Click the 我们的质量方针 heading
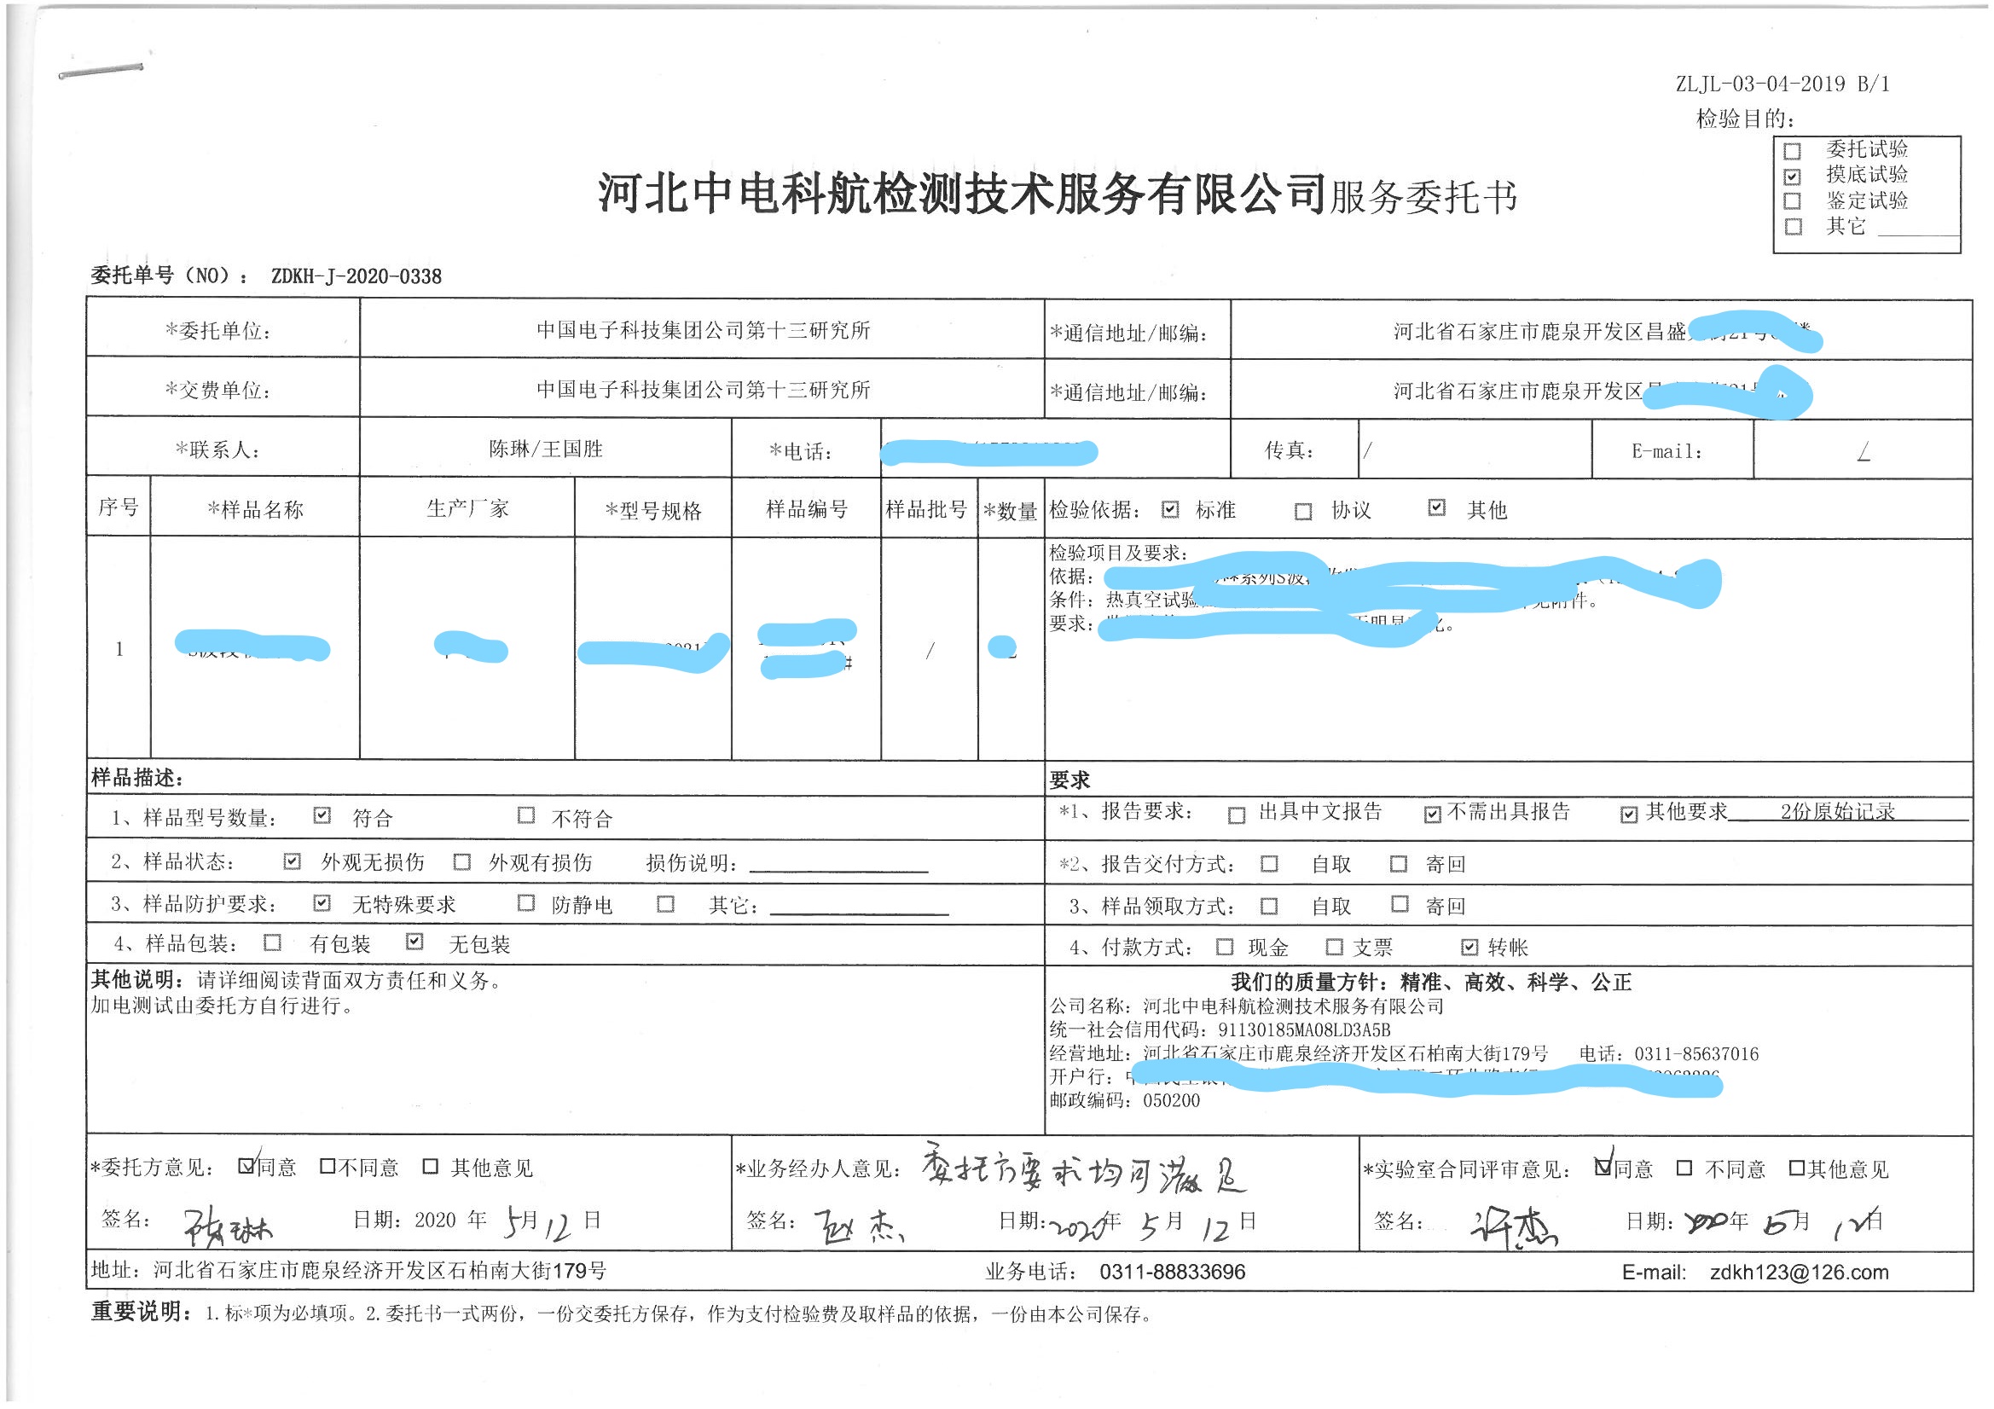1994x1409 pixels. click(1431, 983)
